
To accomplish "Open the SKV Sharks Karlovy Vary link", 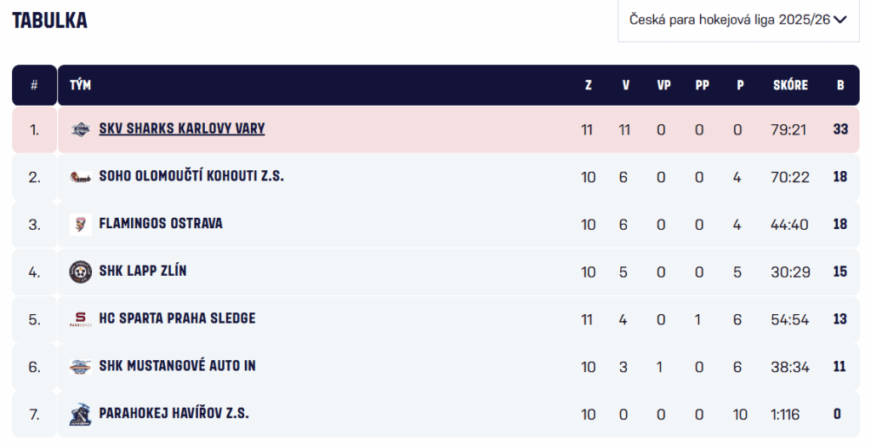I will pos(182,129).
